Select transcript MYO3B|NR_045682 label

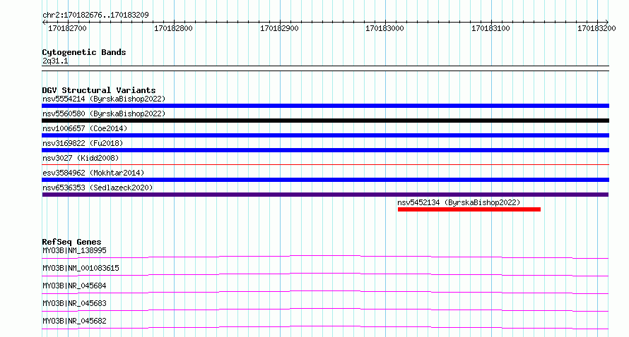[75, 321]
